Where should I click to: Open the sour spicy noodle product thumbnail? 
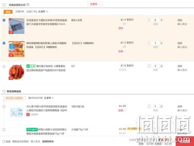pos(17,49)
